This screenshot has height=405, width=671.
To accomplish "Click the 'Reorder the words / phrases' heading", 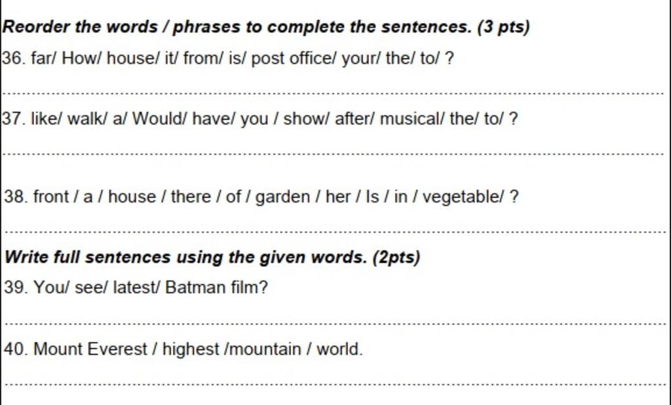I will coord(266,27).
